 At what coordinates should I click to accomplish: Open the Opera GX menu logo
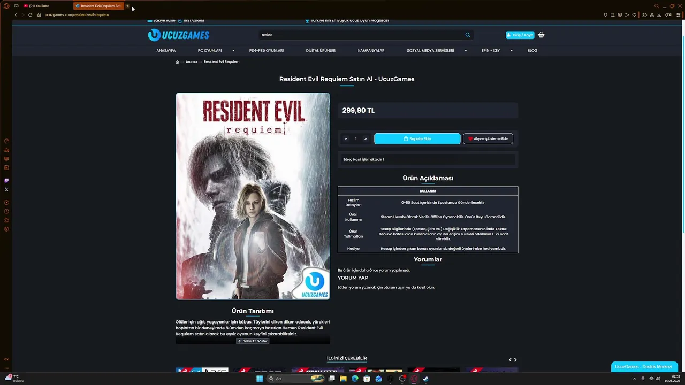coord(6,6)
